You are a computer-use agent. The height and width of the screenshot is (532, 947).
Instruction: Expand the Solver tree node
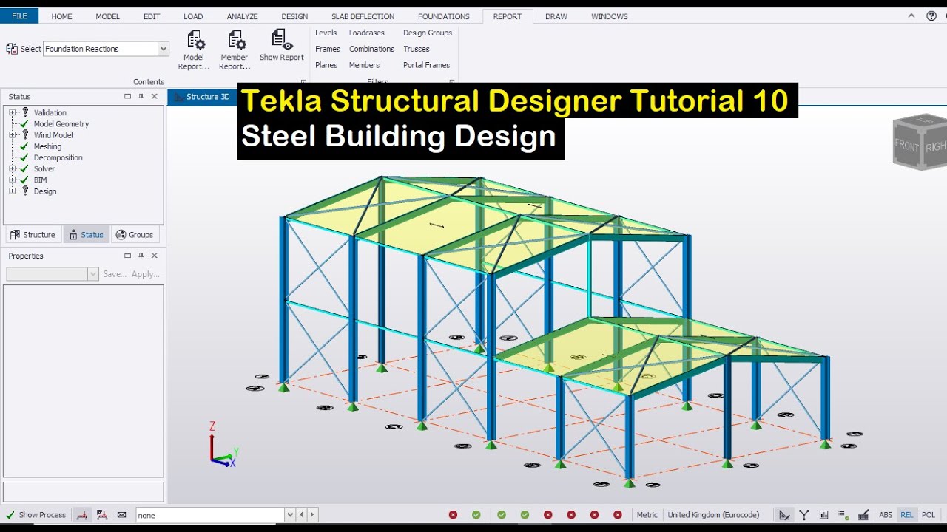(x=13, y=168)
